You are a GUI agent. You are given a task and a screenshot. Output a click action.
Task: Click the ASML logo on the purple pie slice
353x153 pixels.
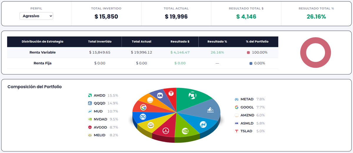click(160, 95)
